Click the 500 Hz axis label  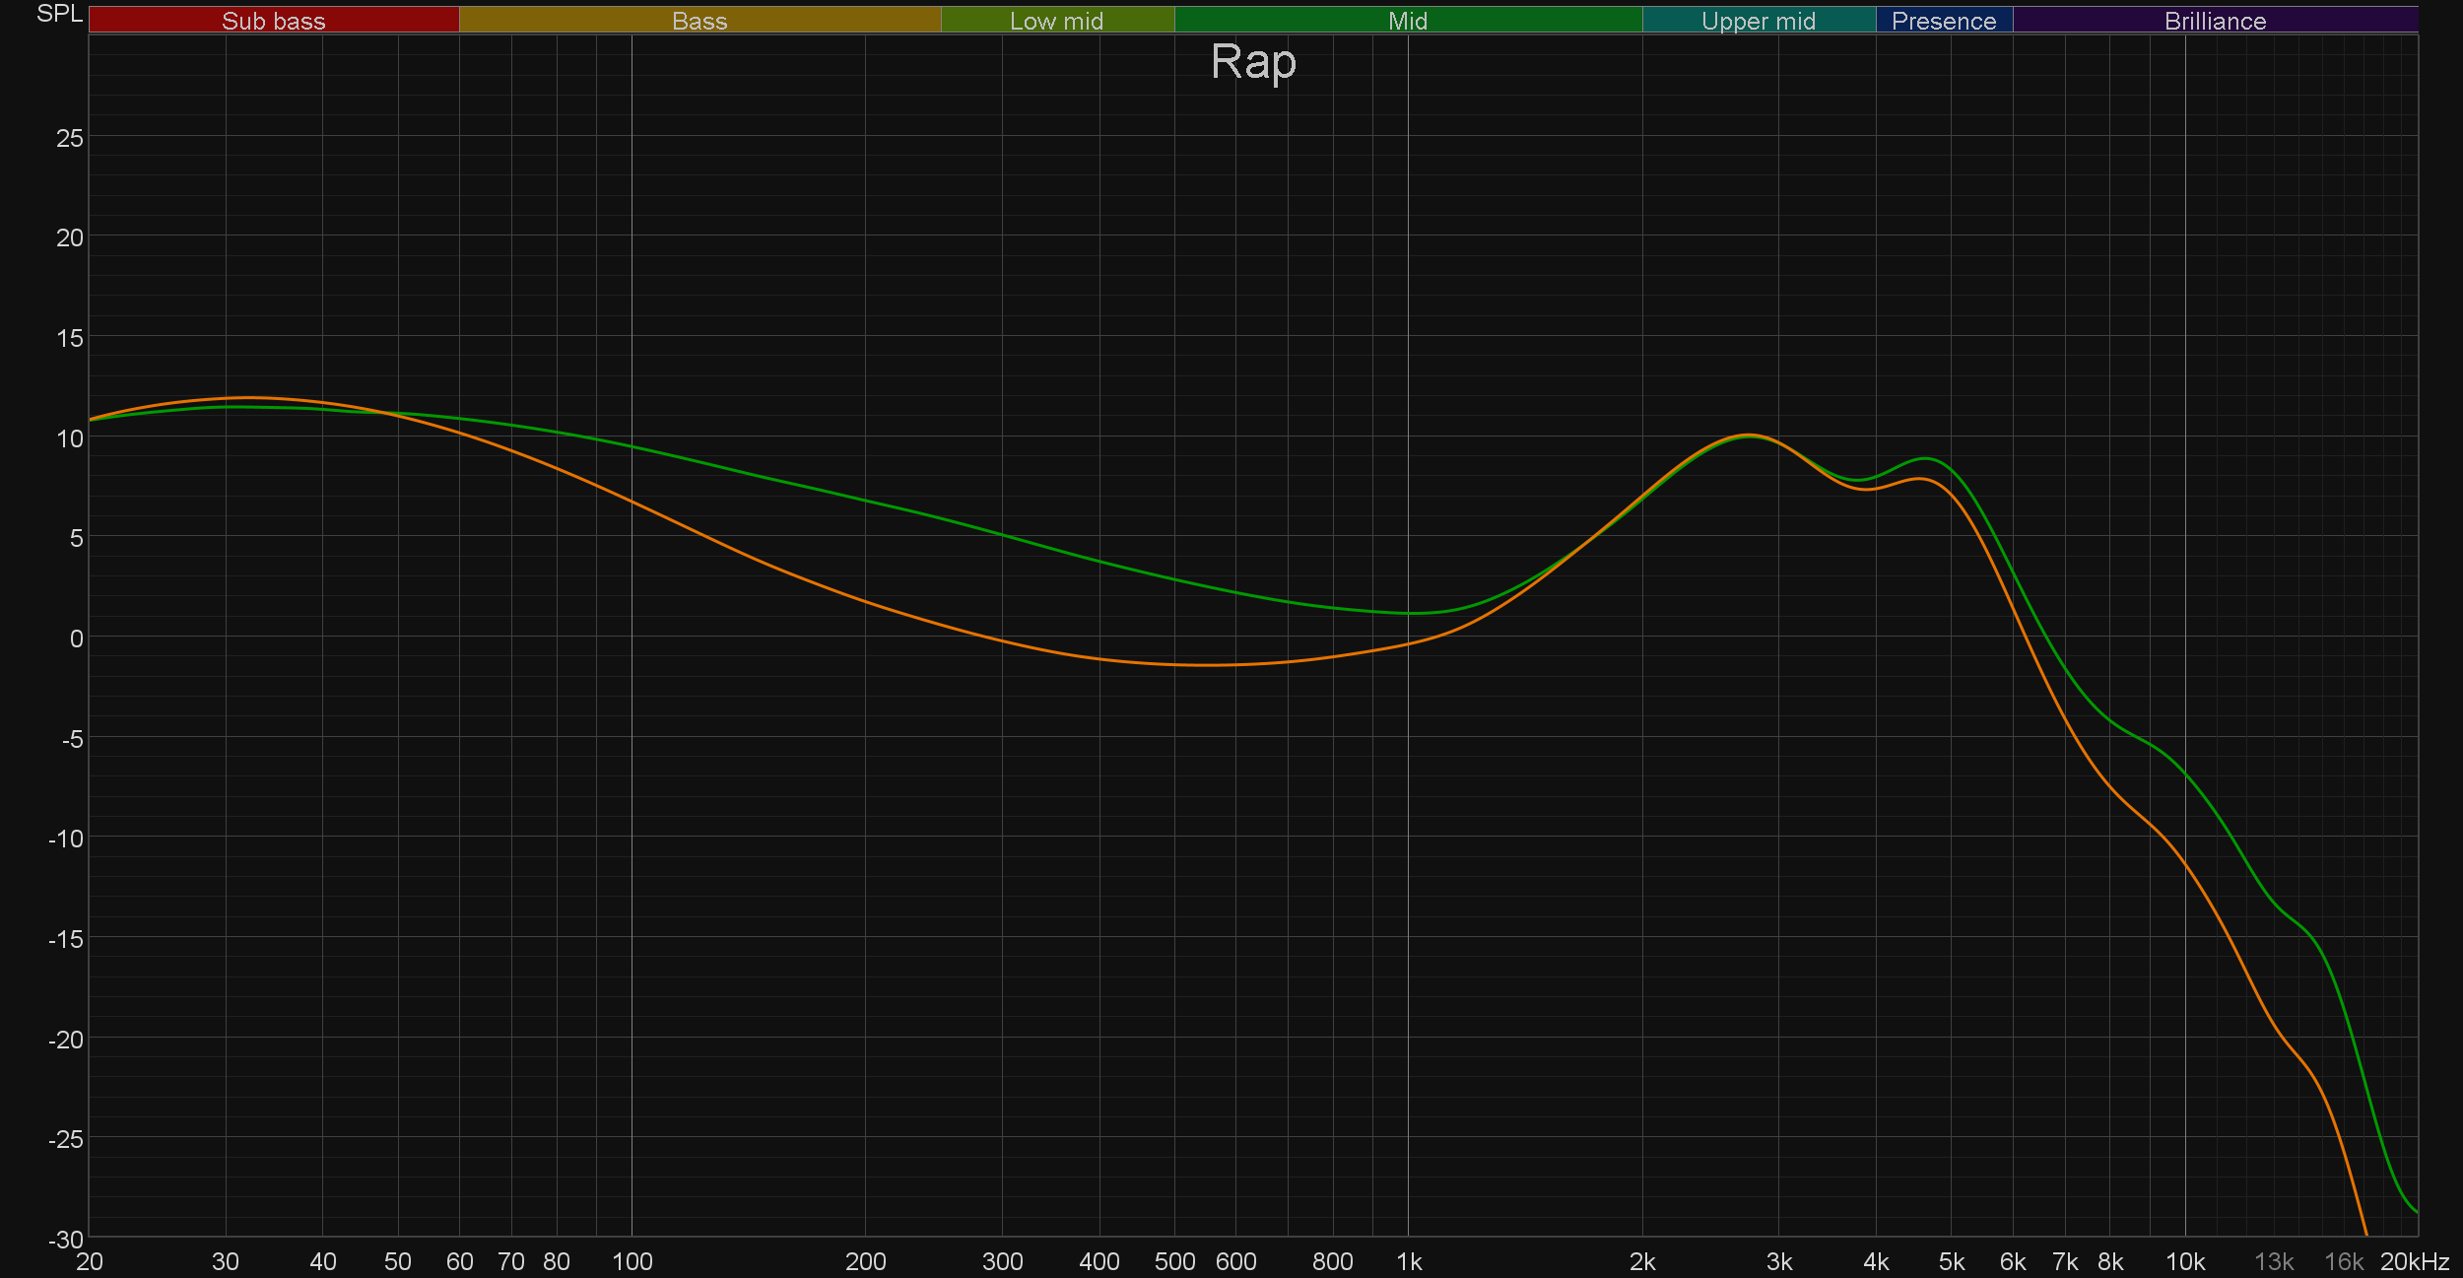[1174, 1262]
